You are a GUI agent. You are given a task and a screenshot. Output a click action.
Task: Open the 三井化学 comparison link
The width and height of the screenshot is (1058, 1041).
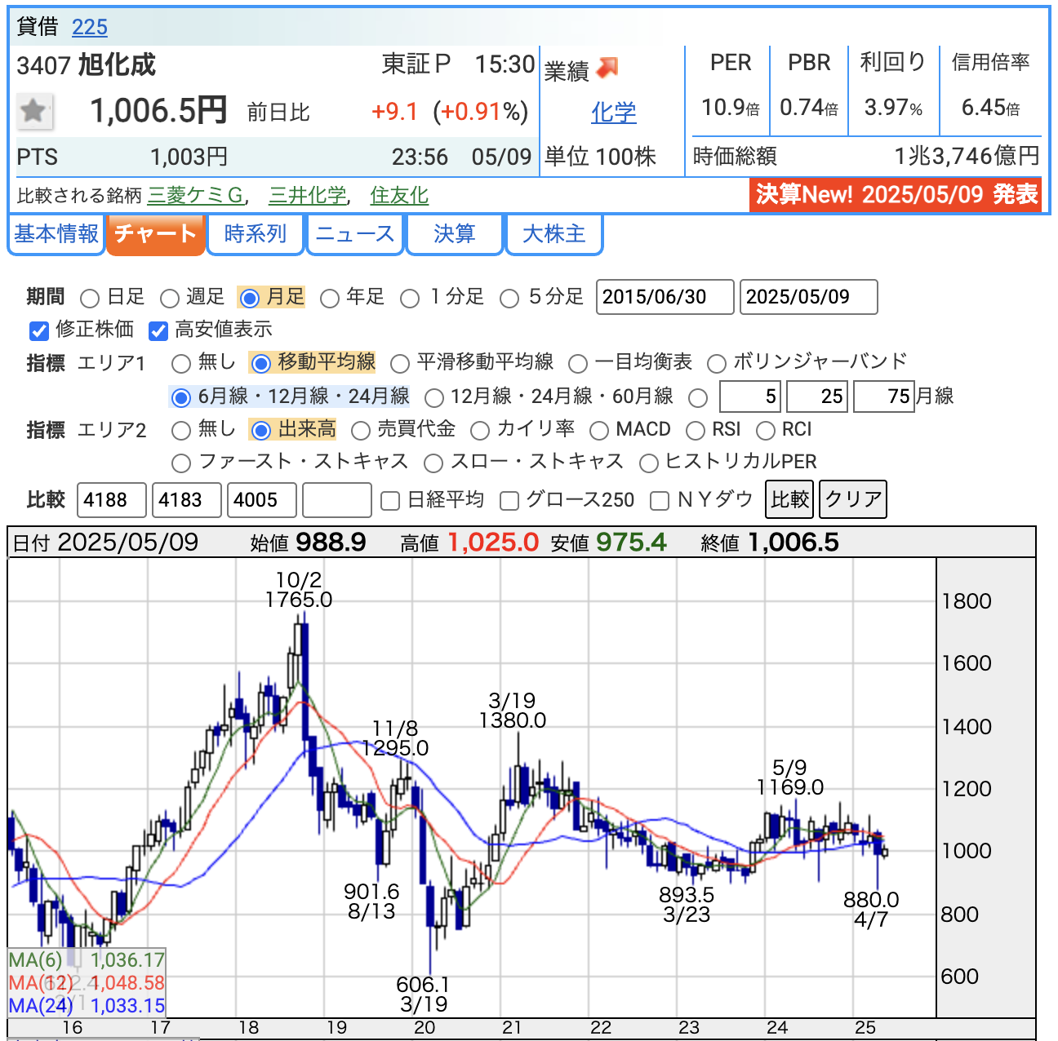tap(308, 196)
